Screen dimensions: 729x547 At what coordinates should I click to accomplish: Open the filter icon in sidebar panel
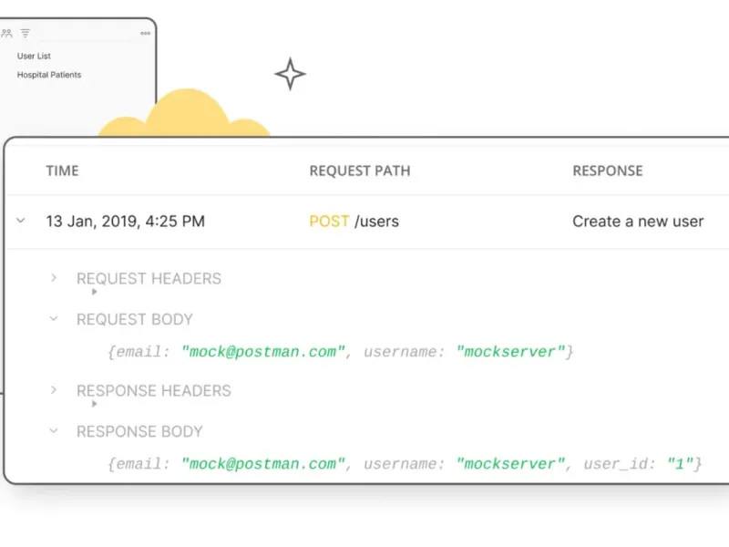coord(26,33)
